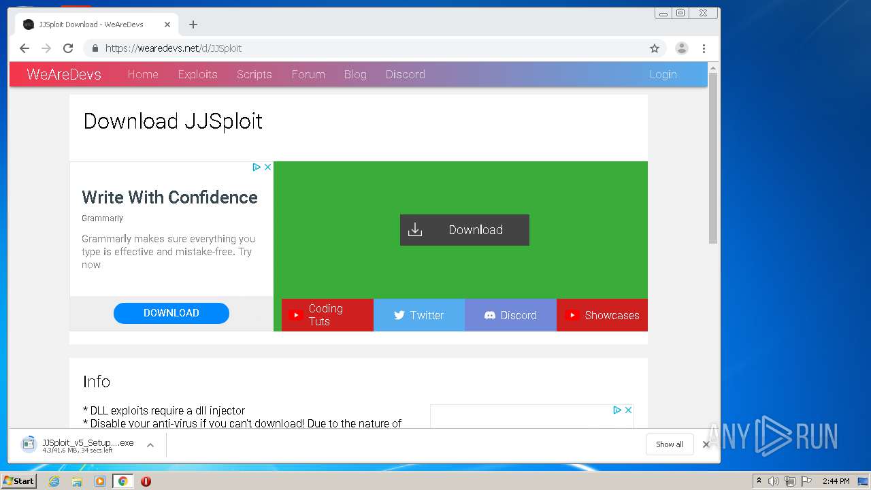This screenshot has width=871, height=490.
Task: Open the Blog nav item
Action: tap(355, 74)
